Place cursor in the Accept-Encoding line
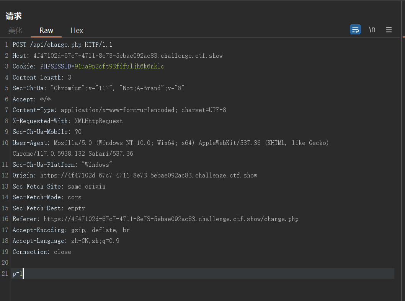Image resolution: width=405 pixels, height=301 pixels. 71,230
